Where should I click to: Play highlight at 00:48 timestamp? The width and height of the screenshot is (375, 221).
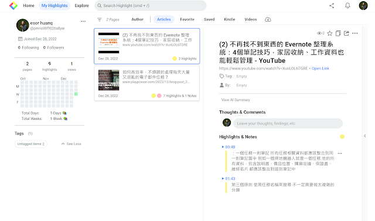(x=229, y=147)
